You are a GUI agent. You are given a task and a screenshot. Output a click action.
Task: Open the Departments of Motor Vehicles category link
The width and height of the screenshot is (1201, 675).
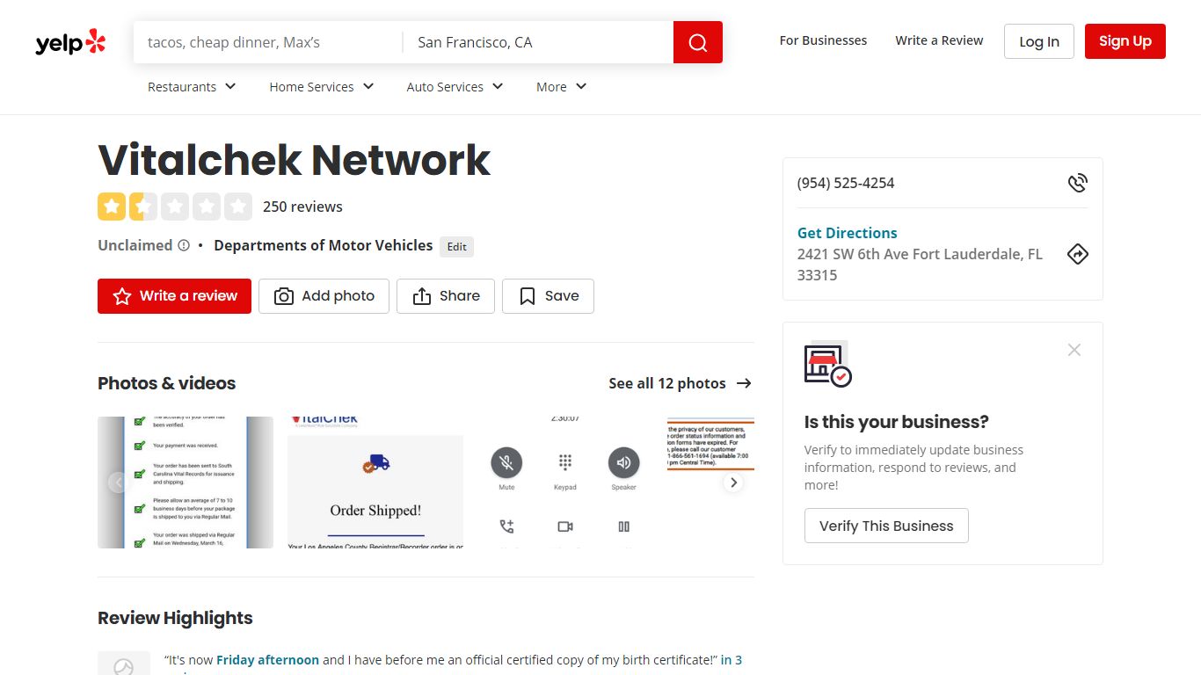tap(324, 245)
